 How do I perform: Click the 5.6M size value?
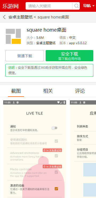click(x=40, y=38)
